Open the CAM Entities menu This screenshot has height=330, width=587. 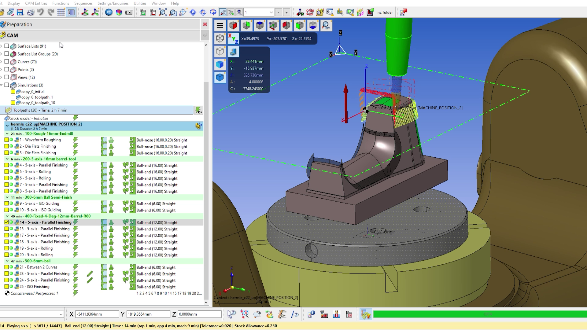click(36, 3)
